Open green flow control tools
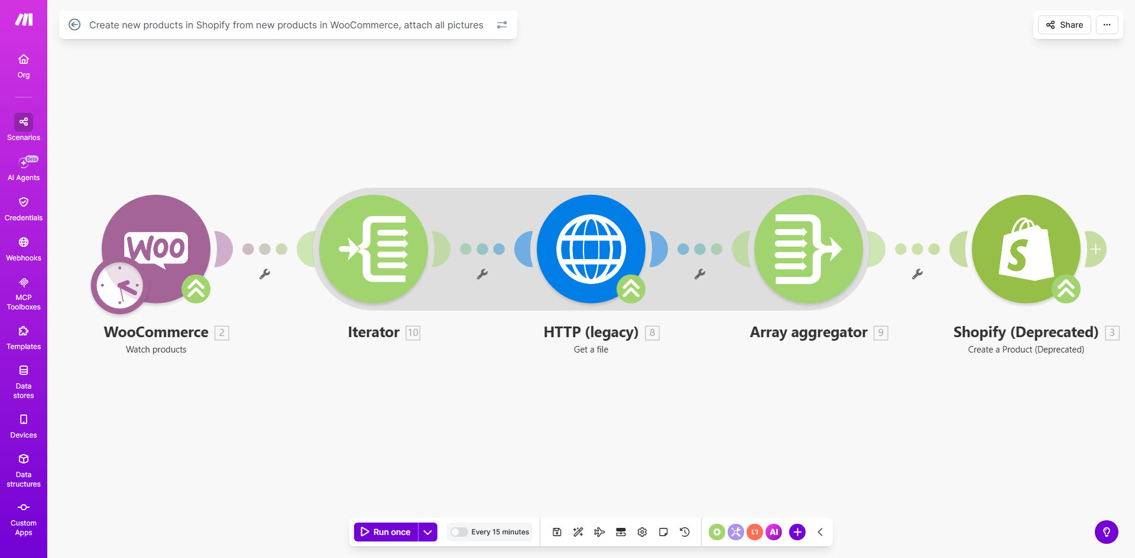This screenshot has height=558, width=1135. (x=717, y=532)
